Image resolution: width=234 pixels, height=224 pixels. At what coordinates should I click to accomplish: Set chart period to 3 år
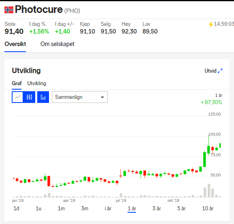click(157, 208)
